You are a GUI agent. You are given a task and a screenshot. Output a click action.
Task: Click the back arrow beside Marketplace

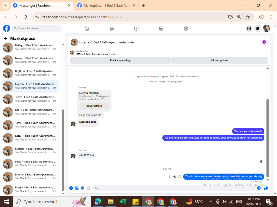pos(6,39)
